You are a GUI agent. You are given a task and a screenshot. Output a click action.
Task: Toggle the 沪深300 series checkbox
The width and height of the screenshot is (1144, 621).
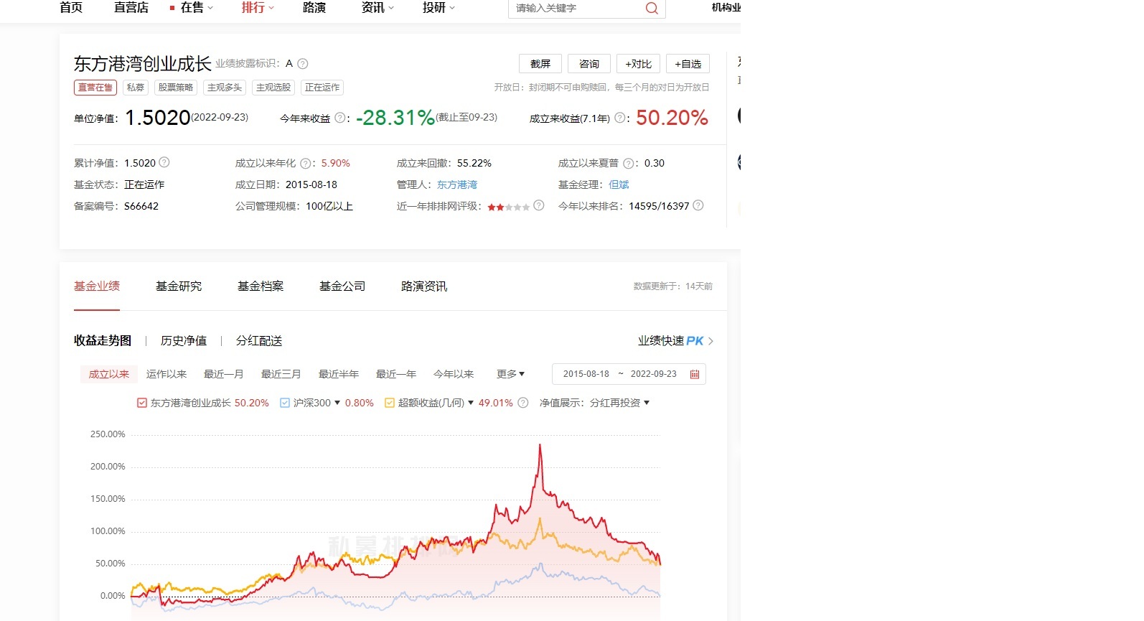coord(285,403)
